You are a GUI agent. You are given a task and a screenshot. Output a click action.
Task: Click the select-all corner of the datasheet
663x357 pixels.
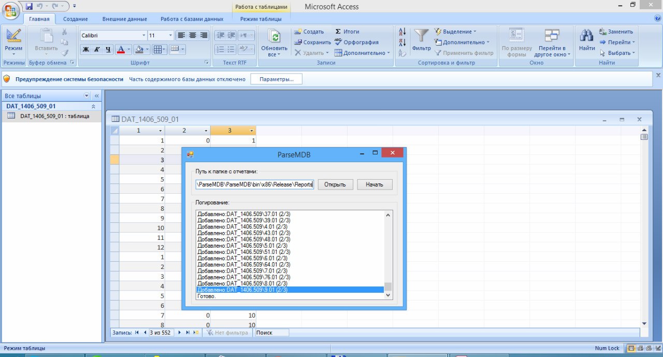[x=115, y=131]
